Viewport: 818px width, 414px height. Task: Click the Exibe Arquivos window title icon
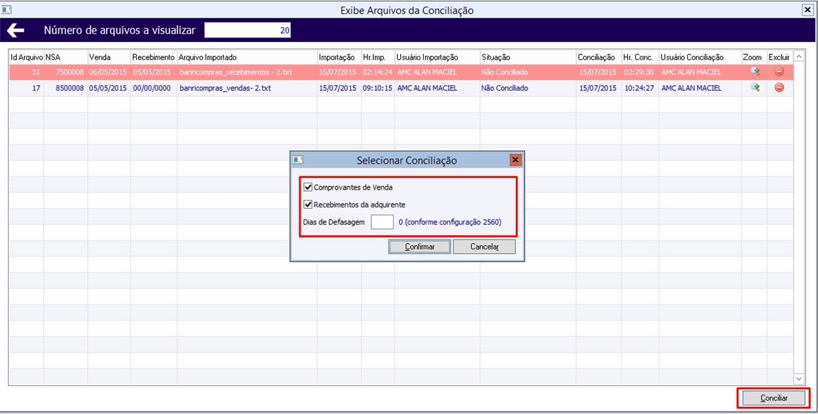point(7,10)
